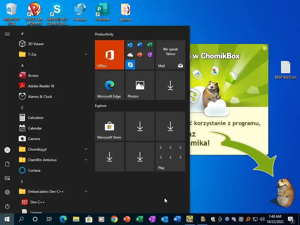Select WINDOWS VISTA recycle bin icon
The width and height of the screenshot is (300, 225).
tap(11, 14)
